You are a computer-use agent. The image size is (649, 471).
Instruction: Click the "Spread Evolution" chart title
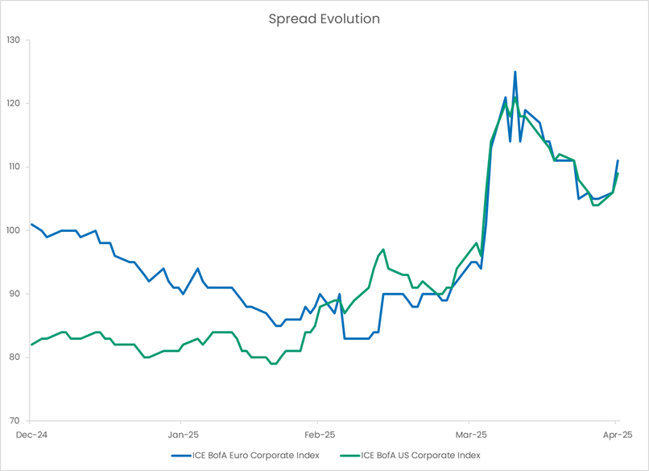pos(324,19)
